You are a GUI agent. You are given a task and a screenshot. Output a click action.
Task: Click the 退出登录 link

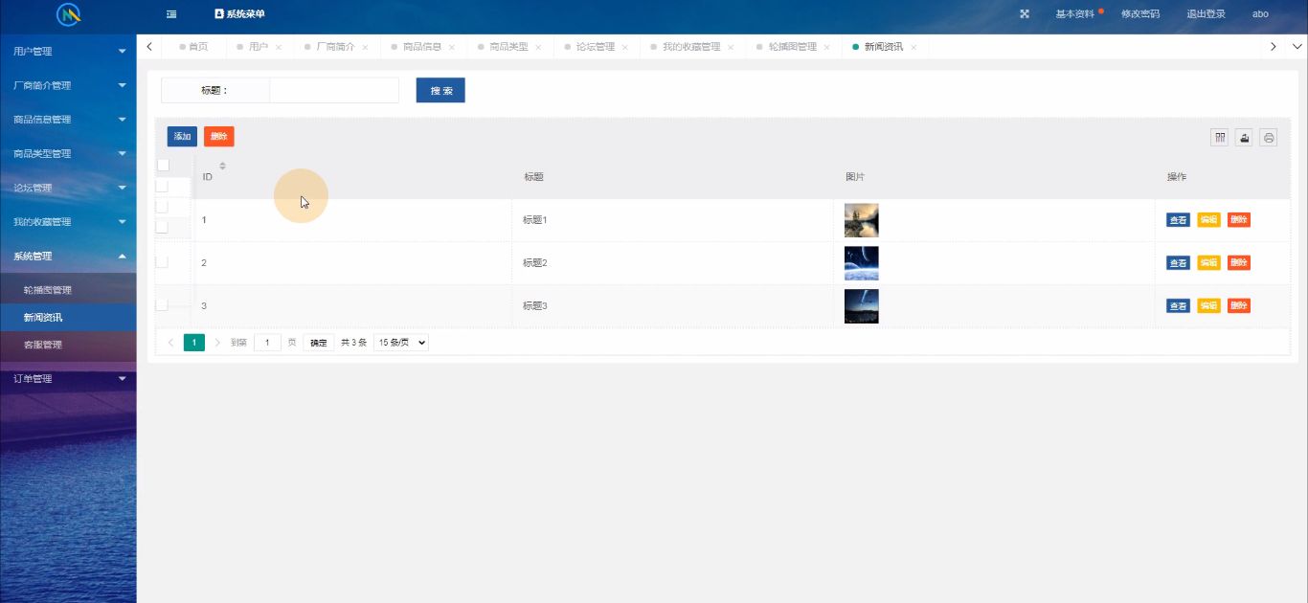point(1207,14)
